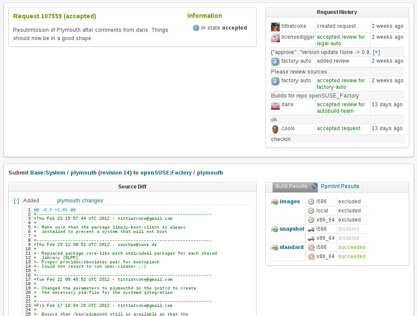This screenshot has width=417, height=316.
Task: Click the clock icon for images local
Action: [x=311, y=211]
